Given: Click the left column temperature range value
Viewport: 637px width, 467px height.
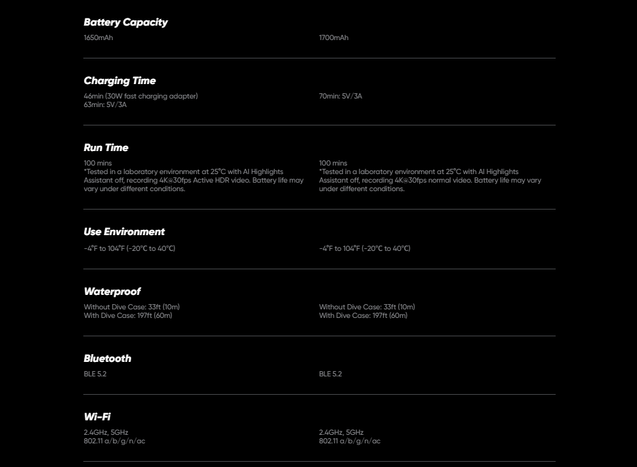Looking at the screenshot, I should (x=130, y=248).
